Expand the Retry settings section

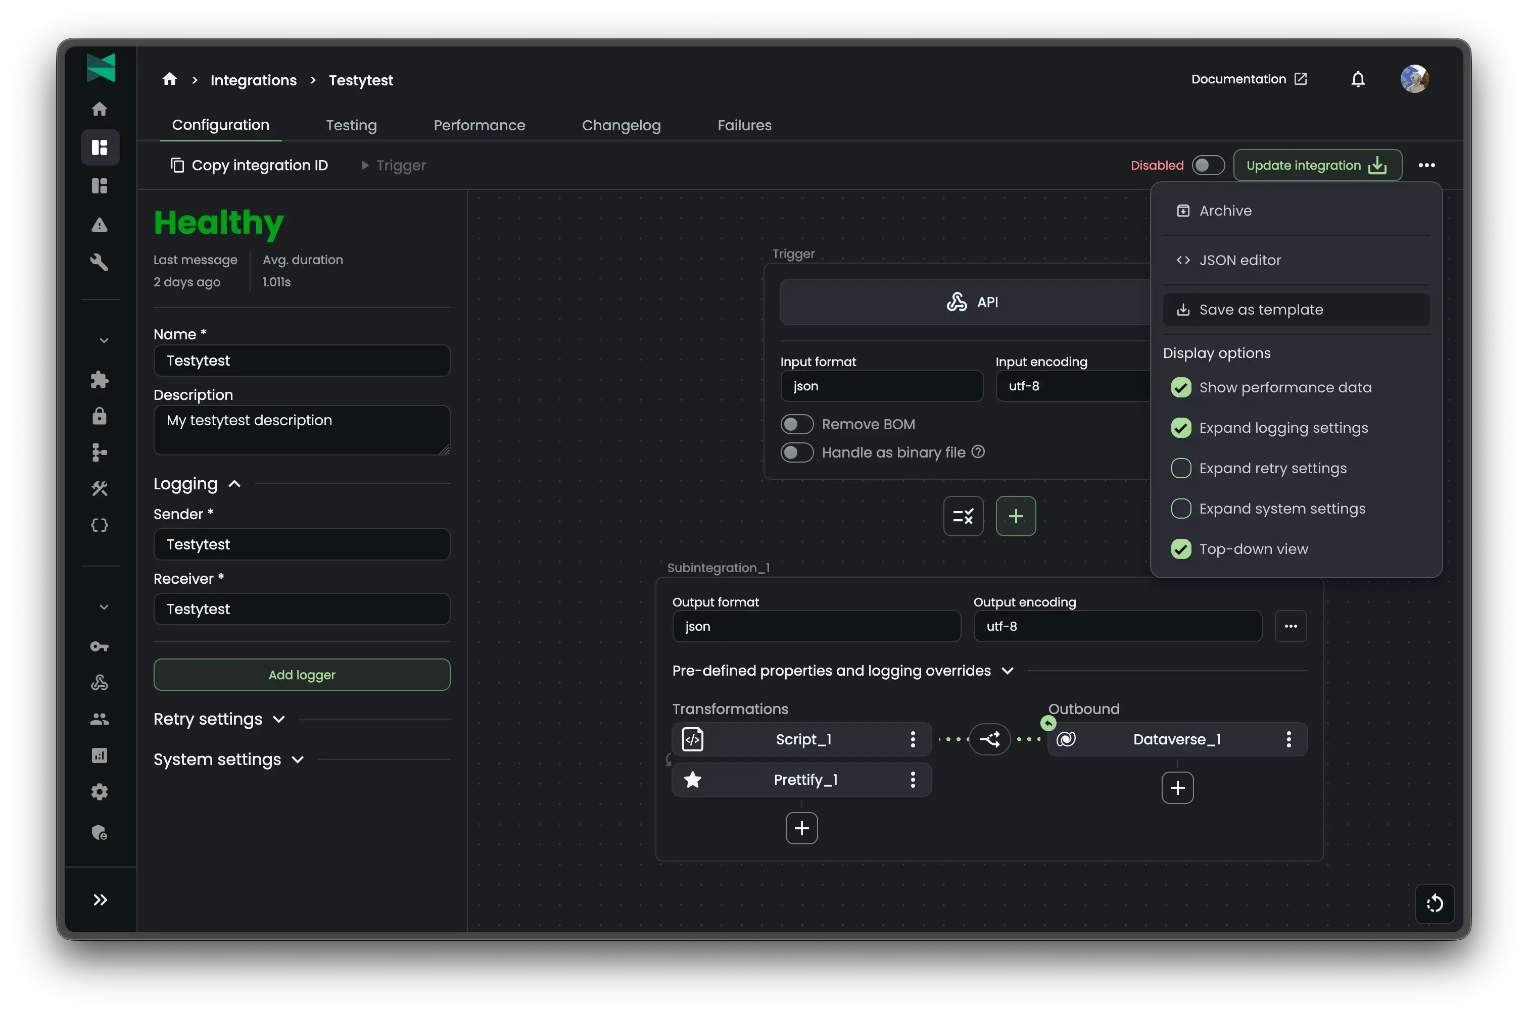coord(278,719)
